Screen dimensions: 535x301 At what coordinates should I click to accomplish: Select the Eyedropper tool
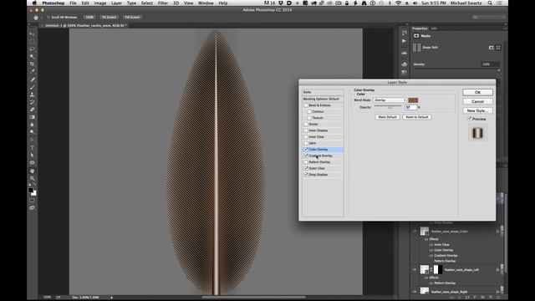coord(32,71)
